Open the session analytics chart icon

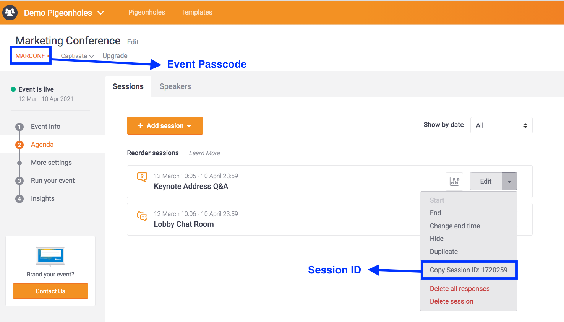(x=454, y=181)
